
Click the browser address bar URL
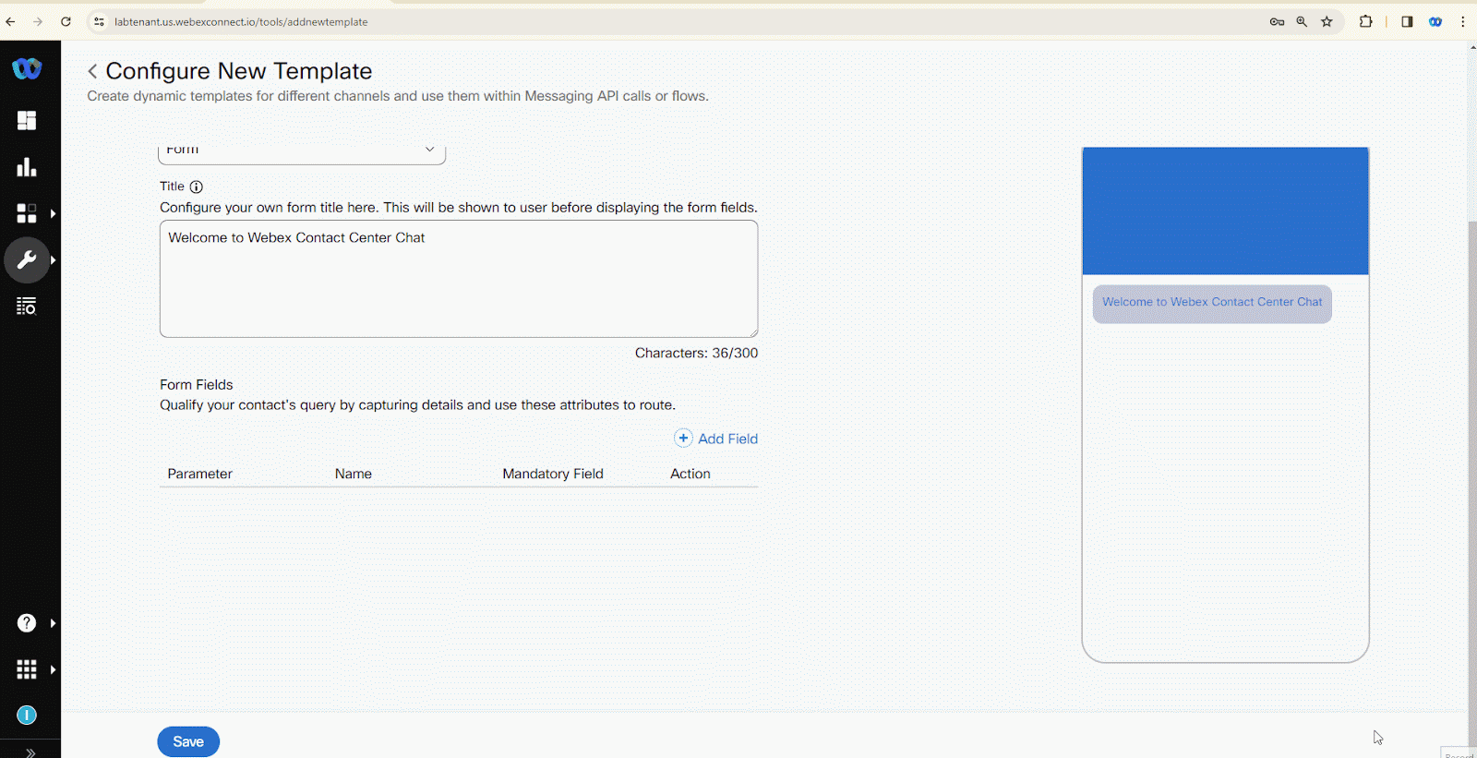click(x=241, y=21)
